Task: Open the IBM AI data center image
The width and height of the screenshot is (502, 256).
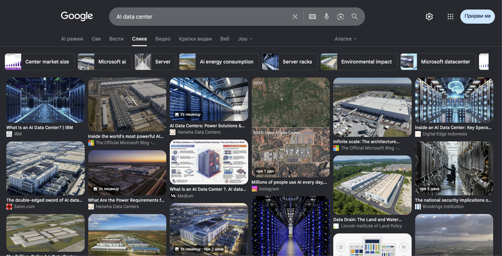Action: (x=46, y=100)
